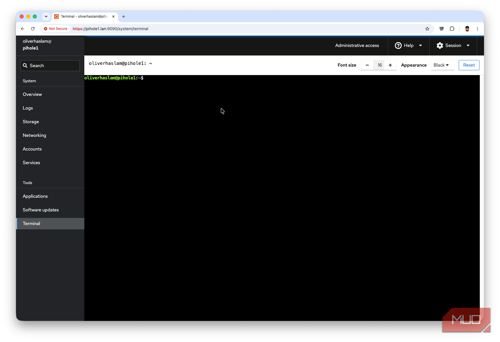500x342 pixels.
Task: Go back with the browser back arrow
Action: (x=23, y=29)
